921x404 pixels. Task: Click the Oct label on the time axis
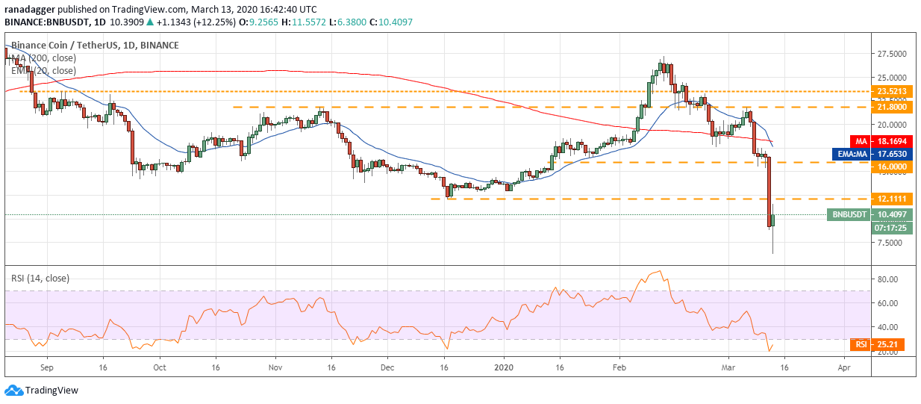point(159,367)
